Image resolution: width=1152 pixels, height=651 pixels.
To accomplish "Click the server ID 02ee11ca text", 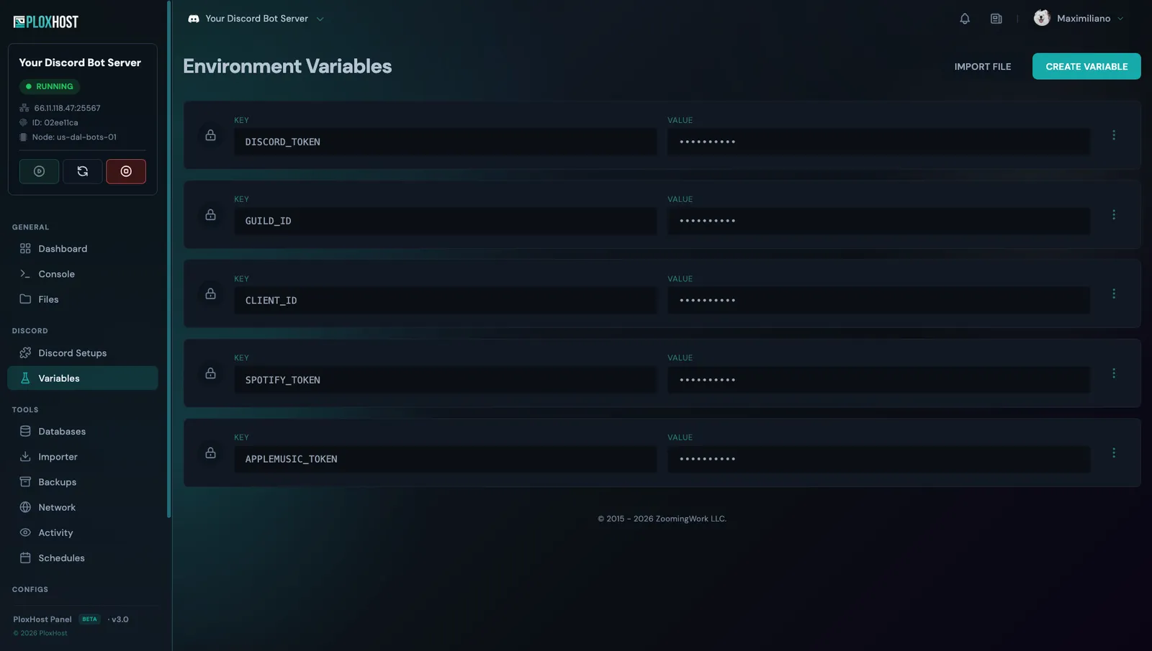I will (x=55, y=122).
